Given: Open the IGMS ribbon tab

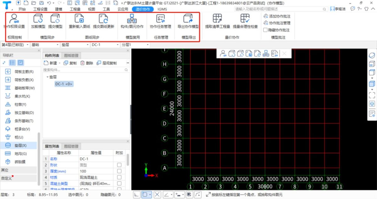Looking at the screenshot, I should [162, 9].
